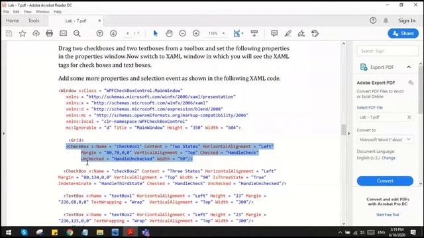
Task: Turn on scrolling mode
Action: [254, 34]
